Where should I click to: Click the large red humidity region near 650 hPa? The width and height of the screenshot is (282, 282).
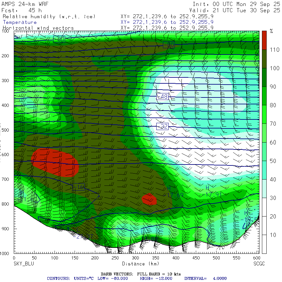55,163
